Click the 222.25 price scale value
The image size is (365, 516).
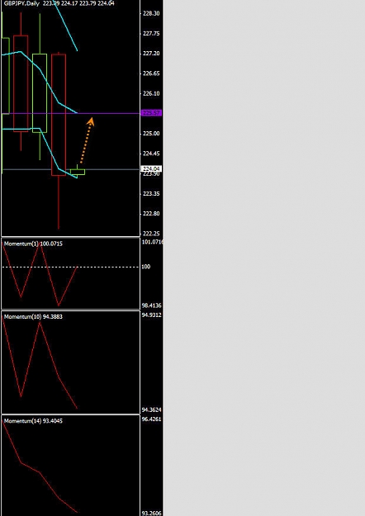[151, 234]
